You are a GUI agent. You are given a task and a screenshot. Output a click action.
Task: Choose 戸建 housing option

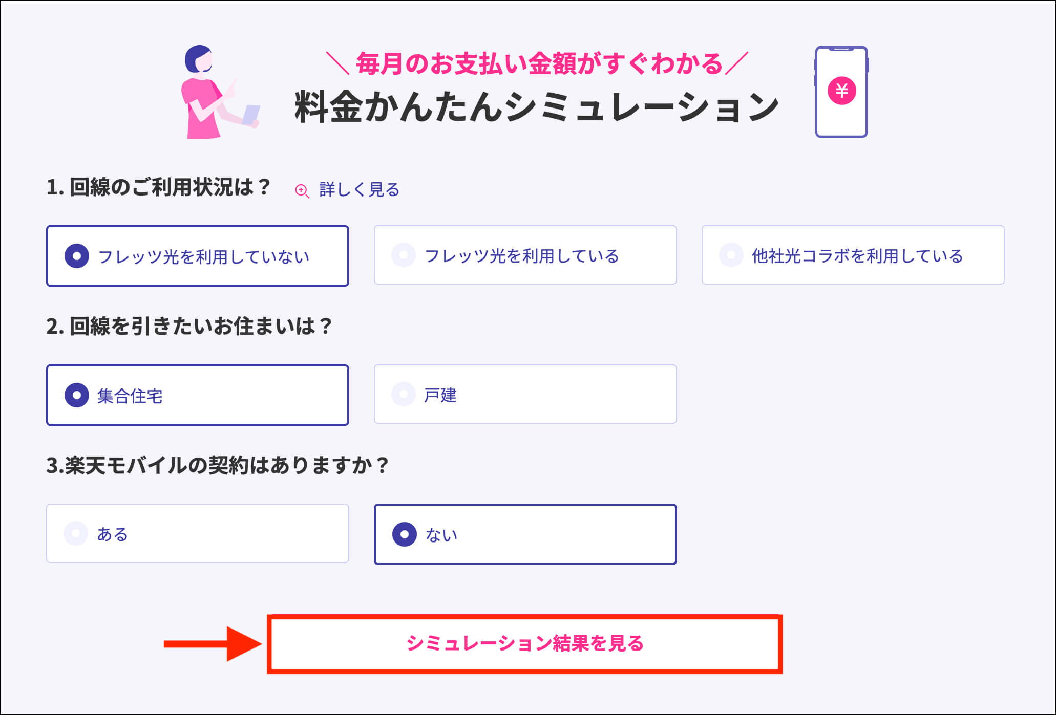click(x=525, y=394)
